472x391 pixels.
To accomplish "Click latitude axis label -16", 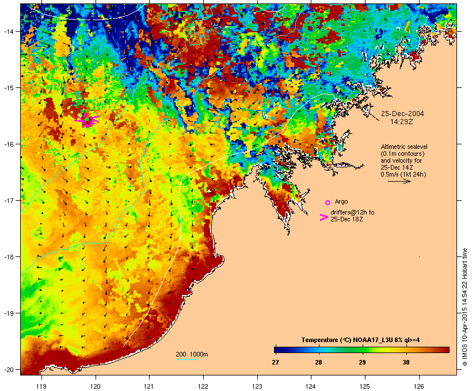I will click(x=8, y=144).
